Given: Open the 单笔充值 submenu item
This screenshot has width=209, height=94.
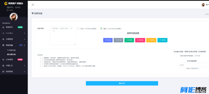Looking at the screenshot, I should (11, 50).
